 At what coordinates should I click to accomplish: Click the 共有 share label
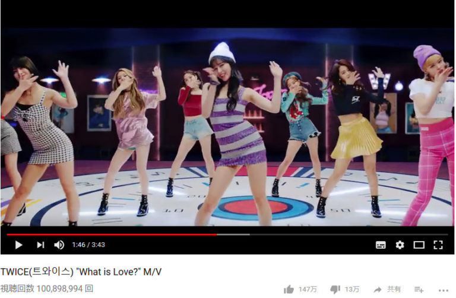(x=394, y=289)
